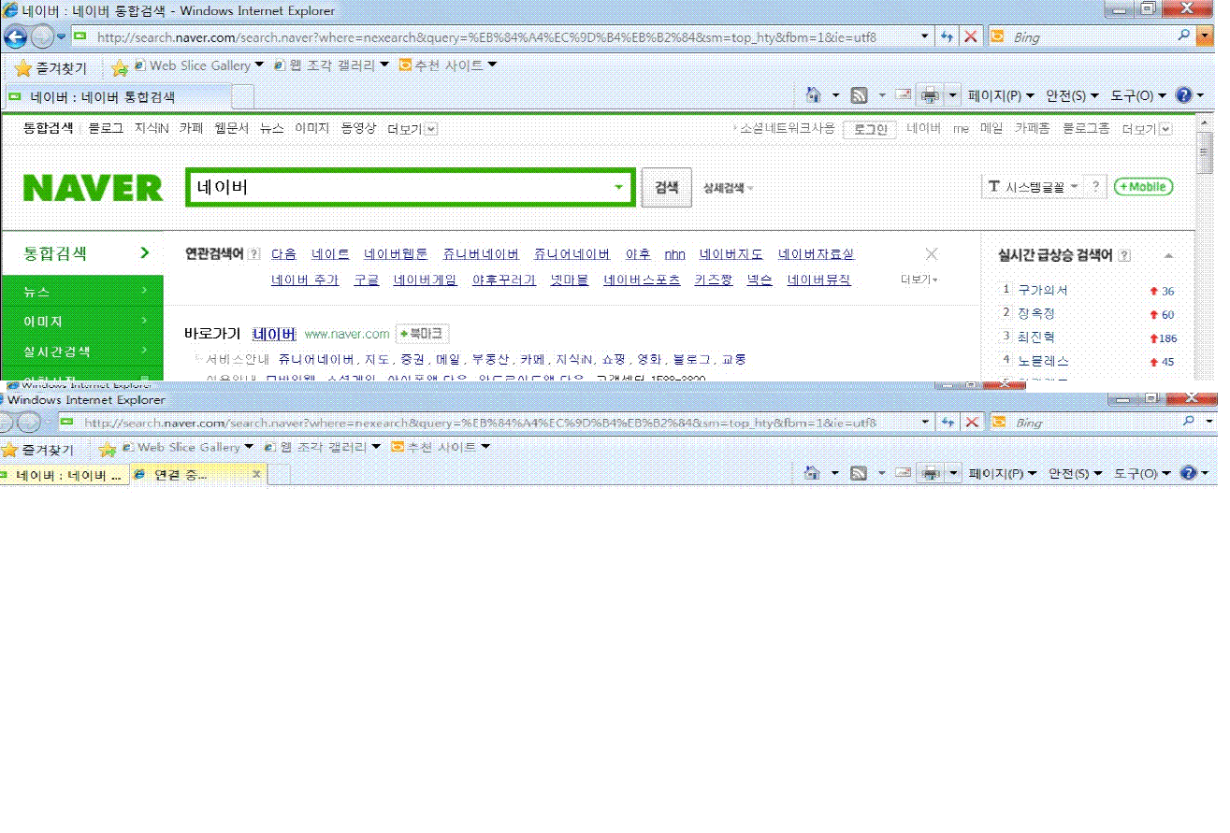Click +Mobile badge on Naver page
The width and height of the screenshot is (1230, 833).
point(1143,187)
